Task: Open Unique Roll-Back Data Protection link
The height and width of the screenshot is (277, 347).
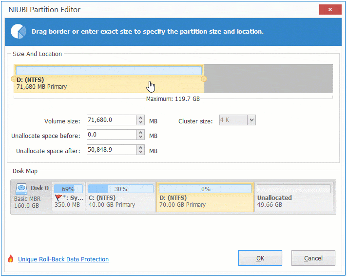Action: 63,259
